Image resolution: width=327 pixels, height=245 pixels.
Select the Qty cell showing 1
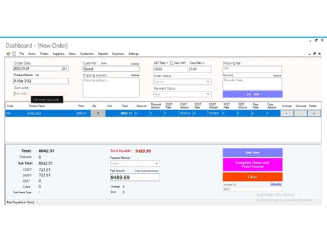98,114
